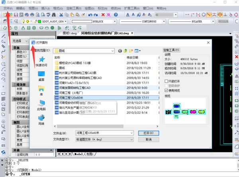Run the ABC spell check tool

tap(49, 15)
